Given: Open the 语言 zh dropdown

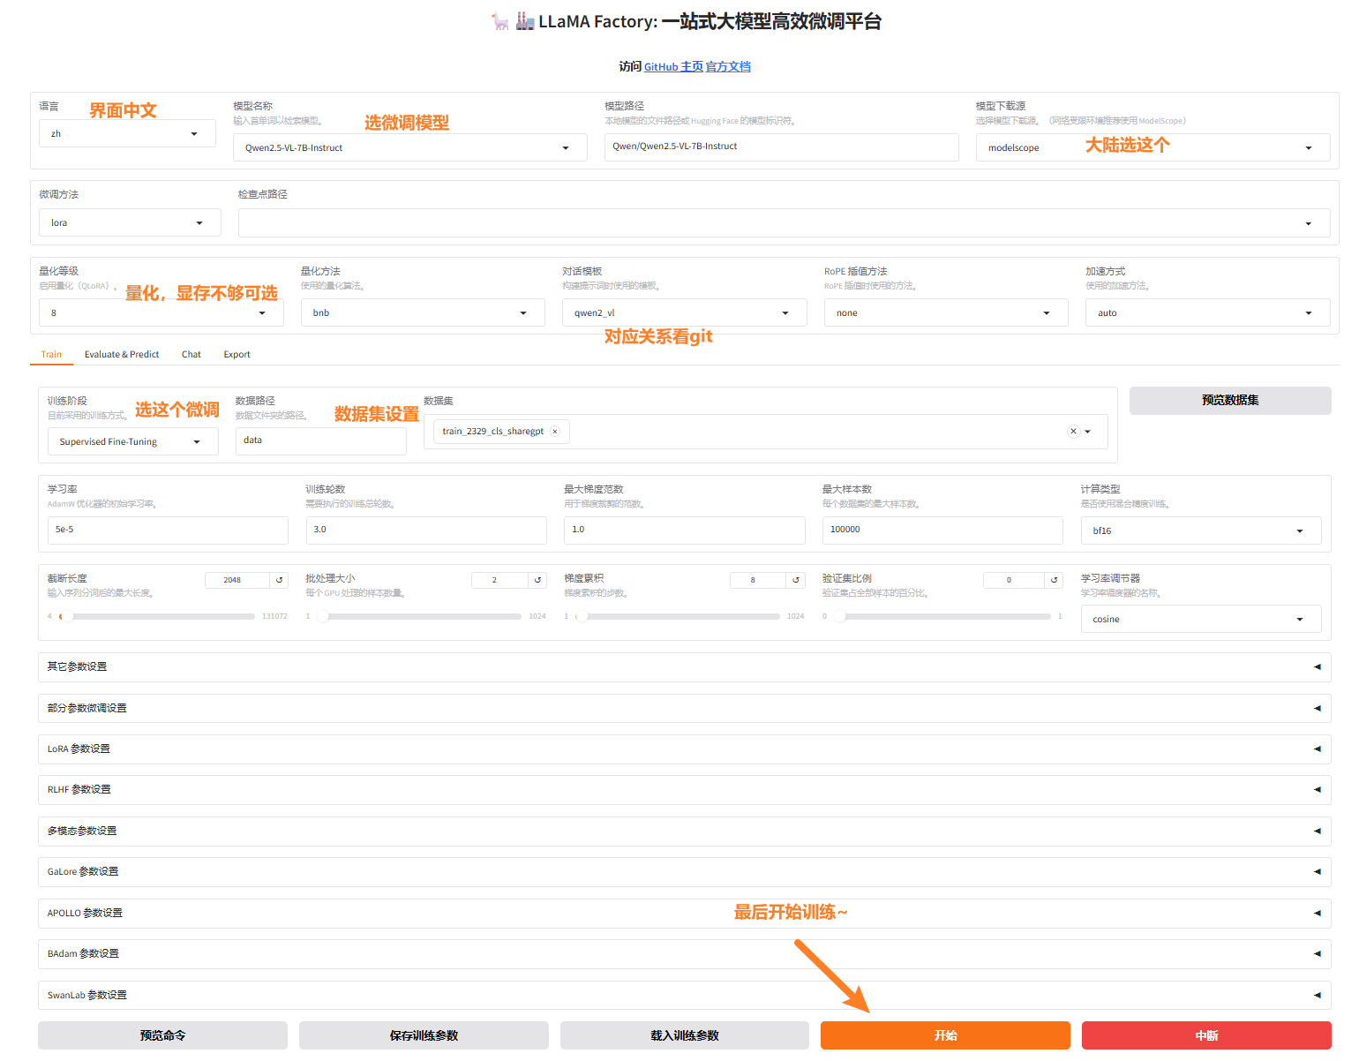Looking at the screenshot, I should 127,133.
